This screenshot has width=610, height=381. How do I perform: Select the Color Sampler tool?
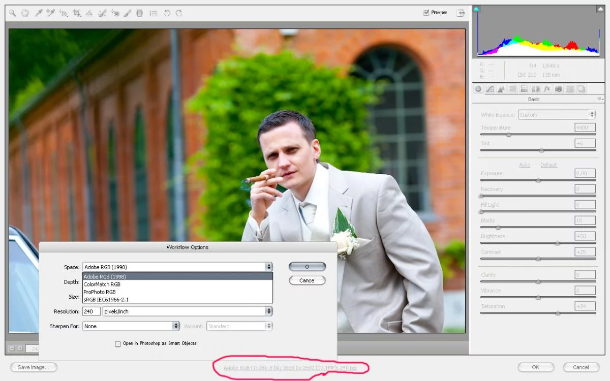coord(50,13)
